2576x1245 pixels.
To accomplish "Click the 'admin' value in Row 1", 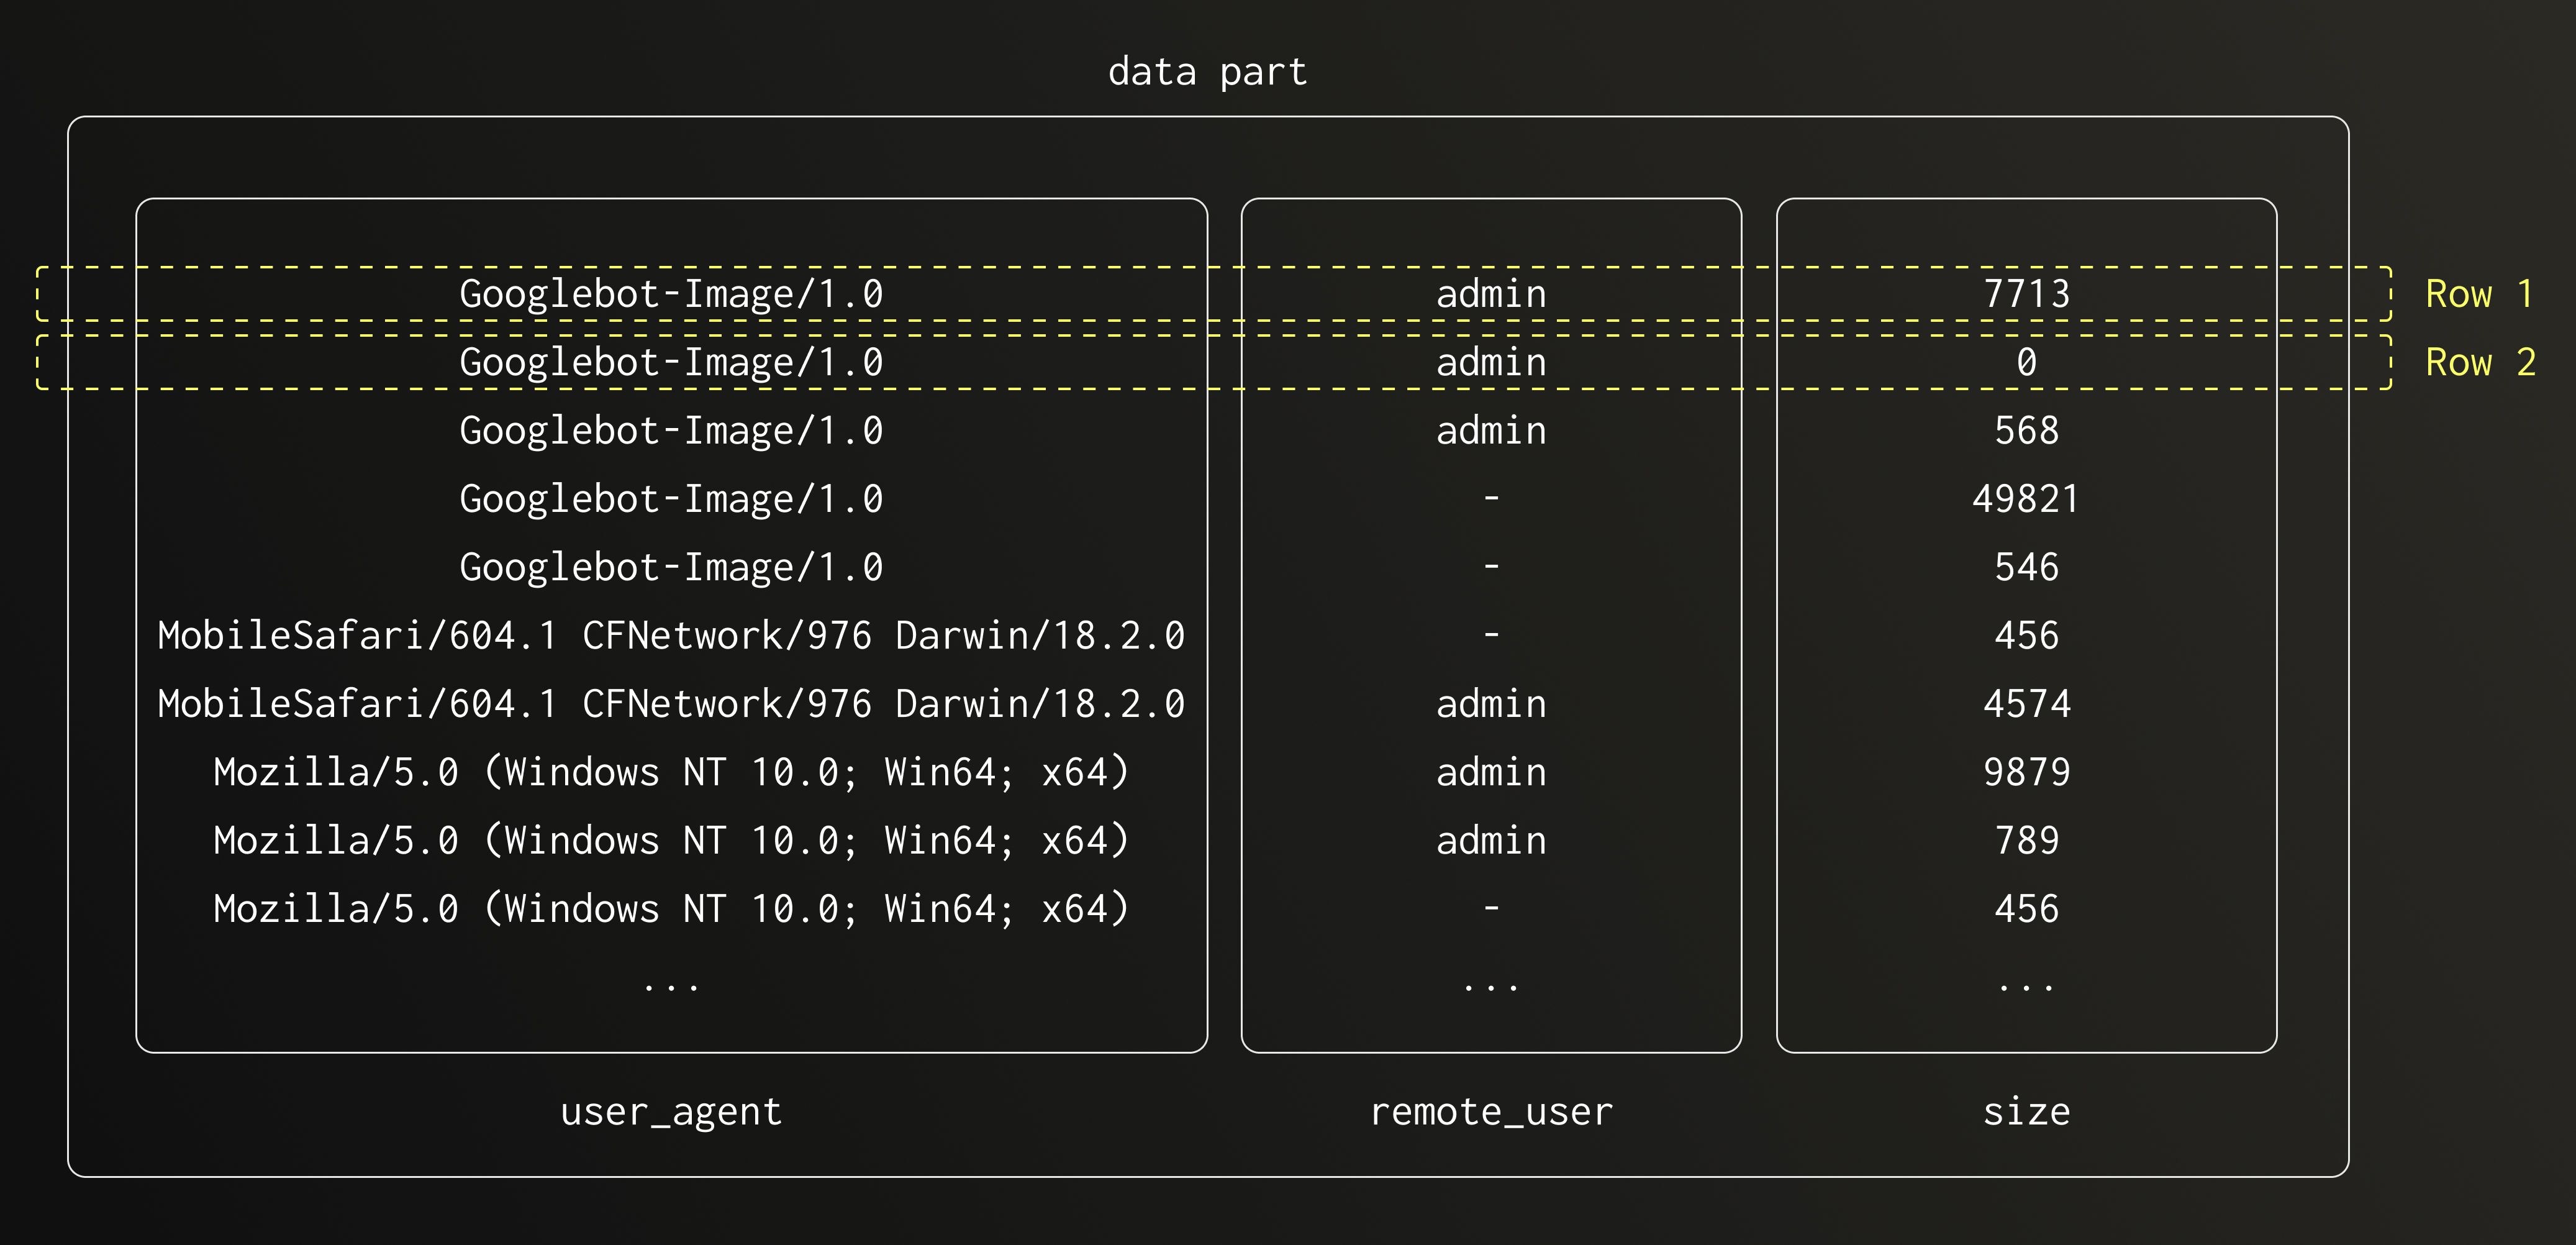I will point(1491,294).
